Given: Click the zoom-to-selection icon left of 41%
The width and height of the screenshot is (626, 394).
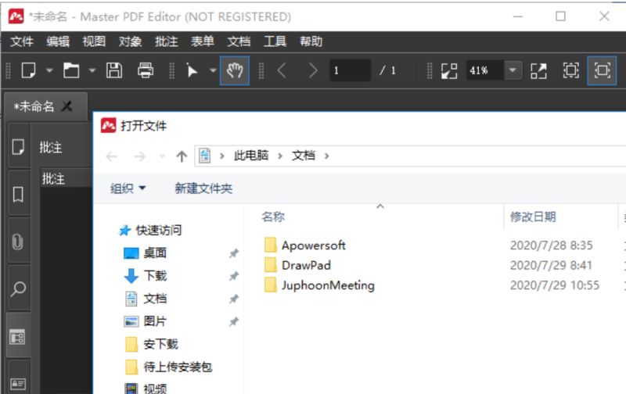Looking at the screenshot, I should [449, 70].
